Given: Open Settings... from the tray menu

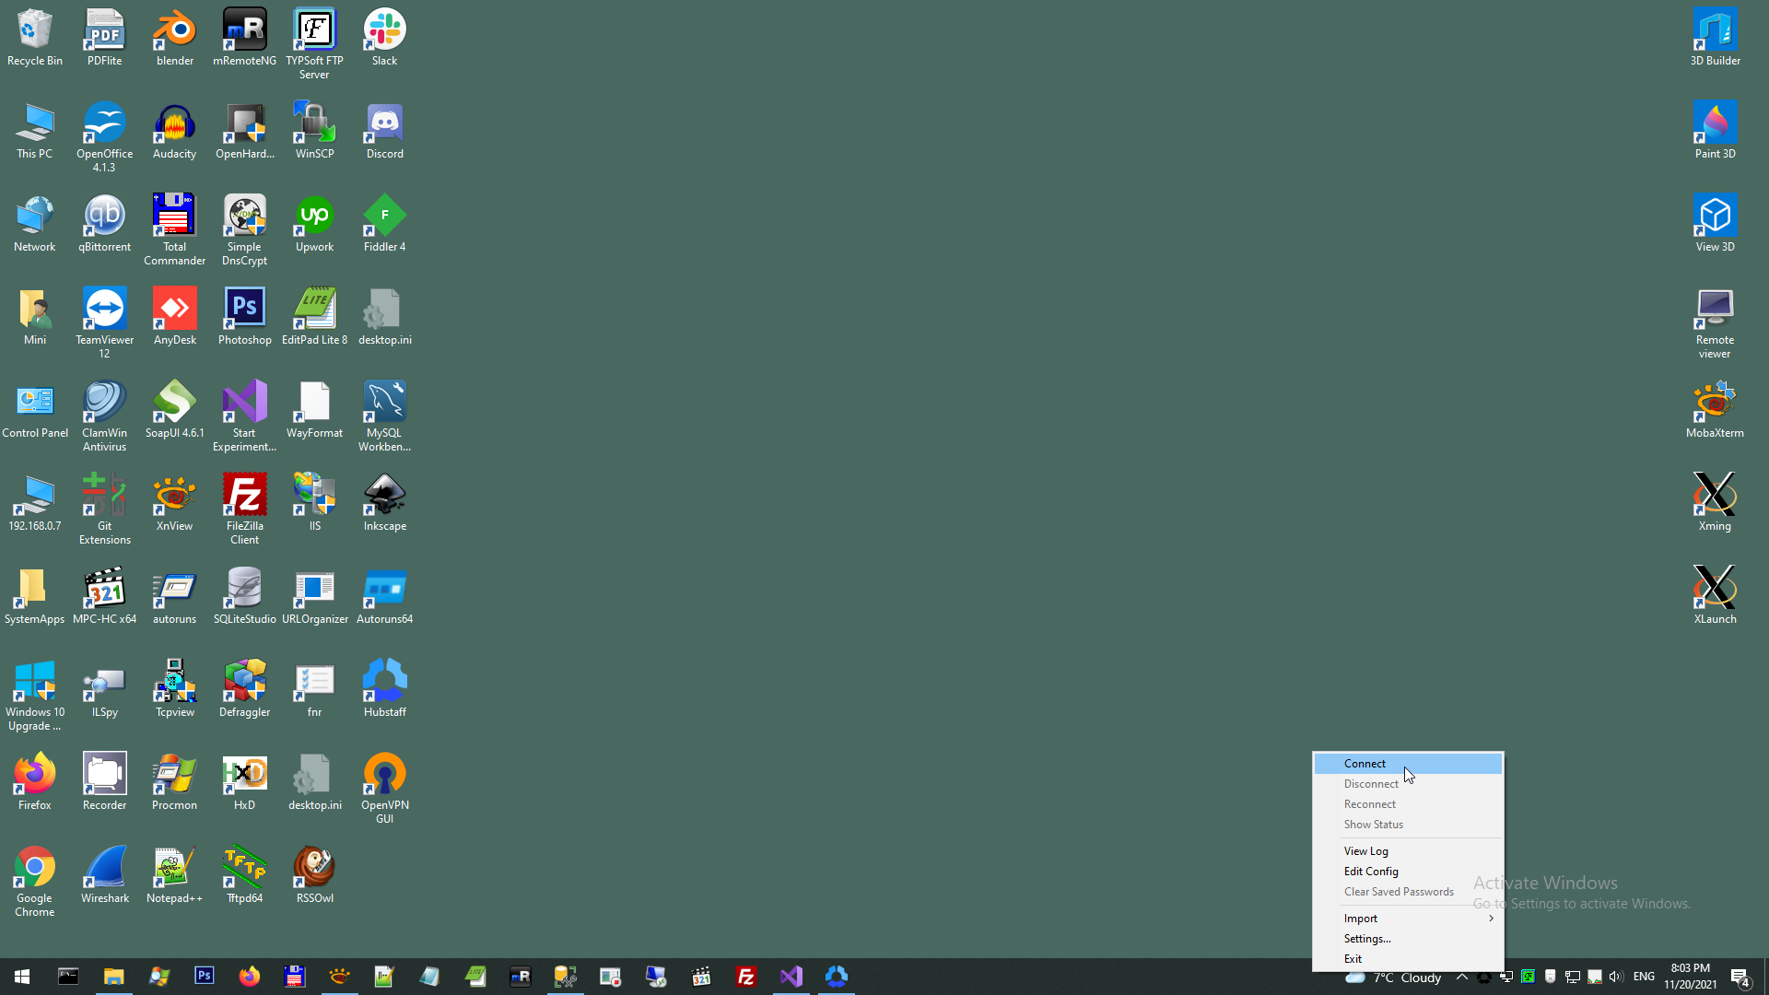Looking at the screenshot, I should pos(1367,939).
